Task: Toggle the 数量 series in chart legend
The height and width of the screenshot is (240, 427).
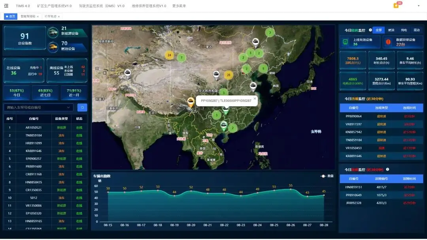Action: pyautogui.click(x=327, y=176)
